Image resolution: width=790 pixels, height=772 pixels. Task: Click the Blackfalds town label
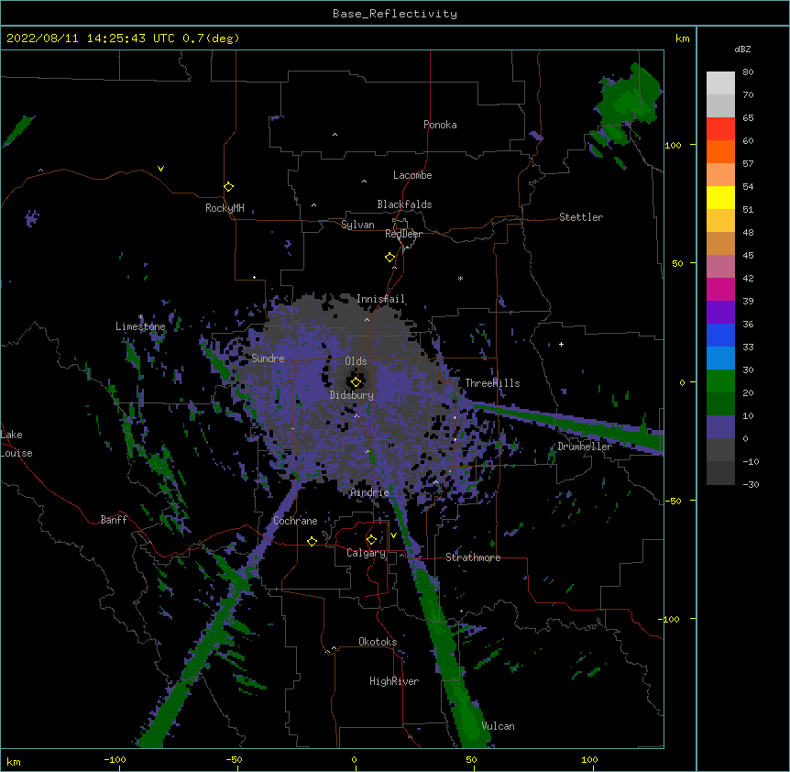404,204
